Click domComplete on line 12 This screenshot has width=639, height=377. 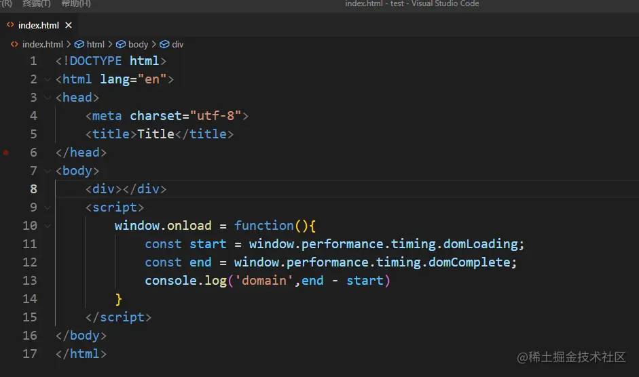(469, 262)
